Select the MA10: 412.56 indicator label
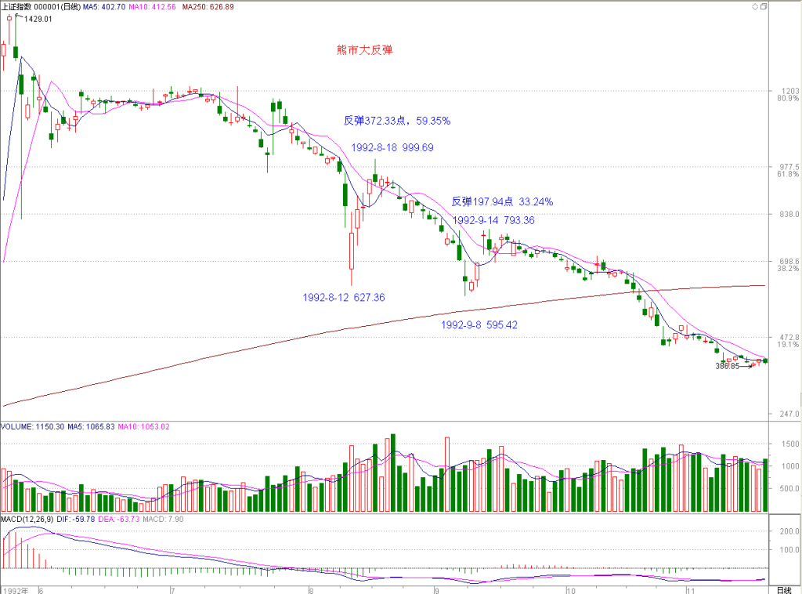The image size is (802, 594). (x=152, y=6)
